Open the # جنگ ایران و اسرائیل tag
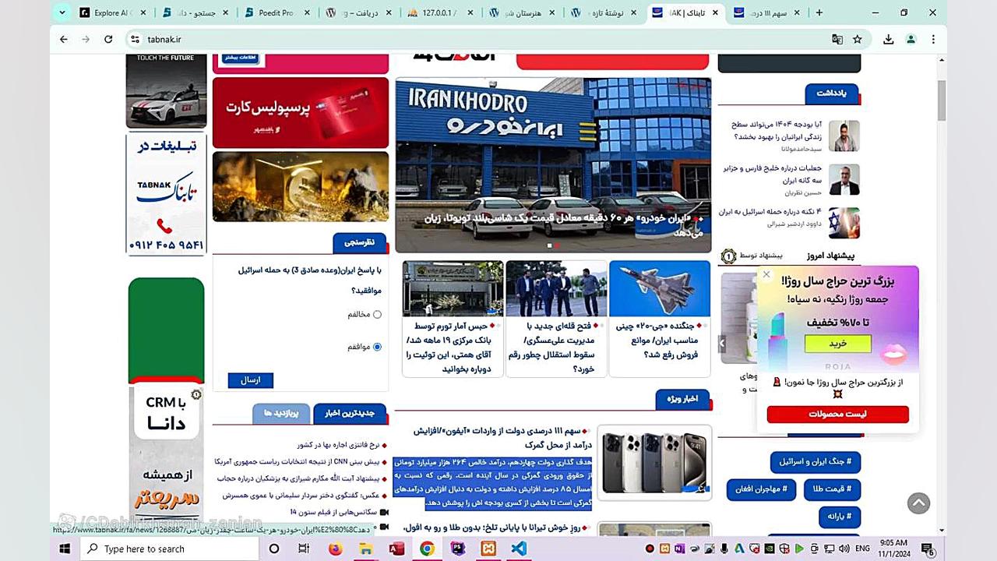Image resolution: width=997 pixels, height=561 pixels. click(x=815, y=461)
